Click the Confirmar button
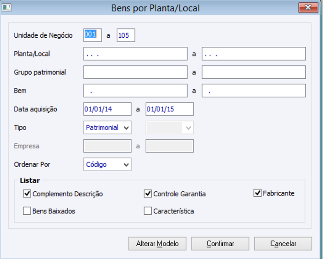Screen dimensions: 323x259 click(220, 243)
